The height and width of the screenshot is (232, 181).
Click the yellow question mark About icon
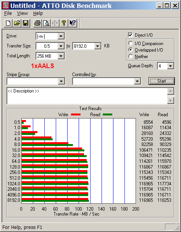pos(64,23)
